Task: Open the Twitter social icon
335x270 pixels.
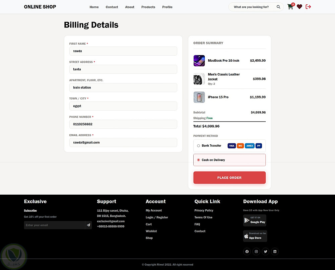Action: click(266, 252)
